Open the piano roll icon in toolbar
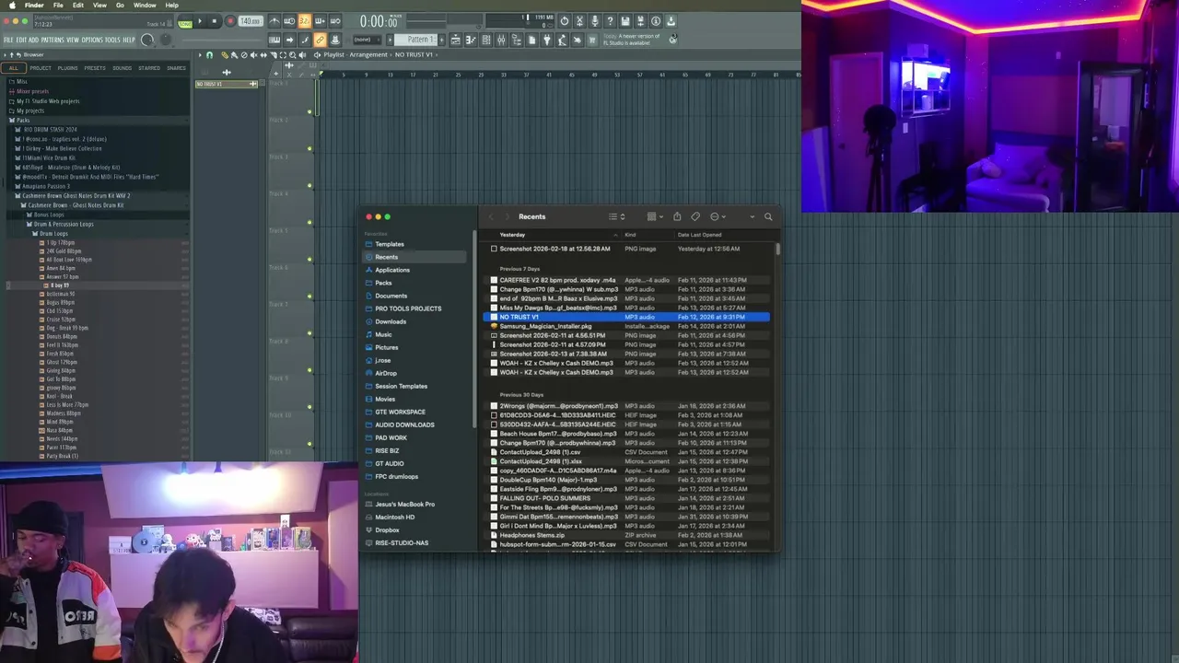 471,40
